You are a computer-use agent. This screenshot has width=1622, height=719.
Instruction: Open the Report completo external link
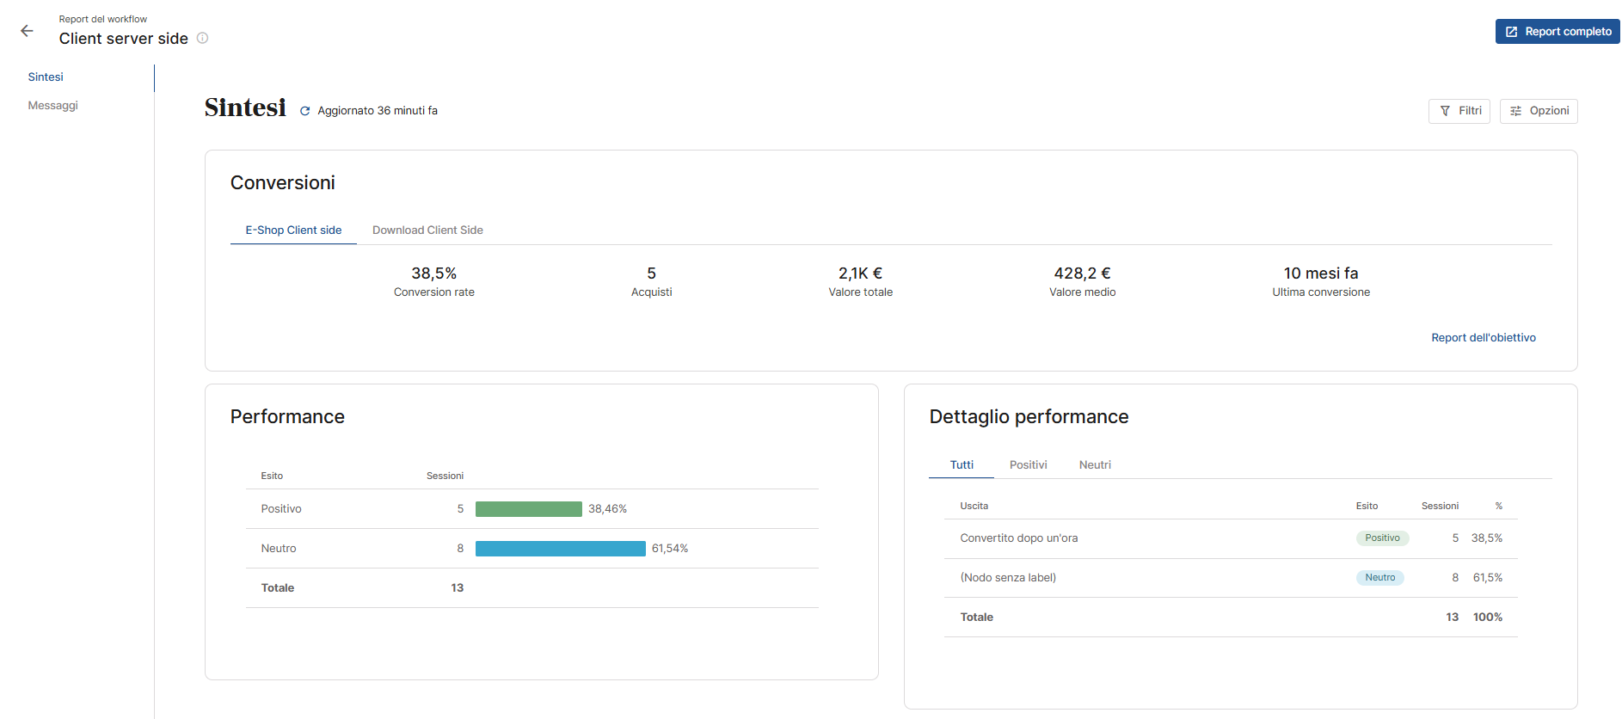tap(1557, 32)
